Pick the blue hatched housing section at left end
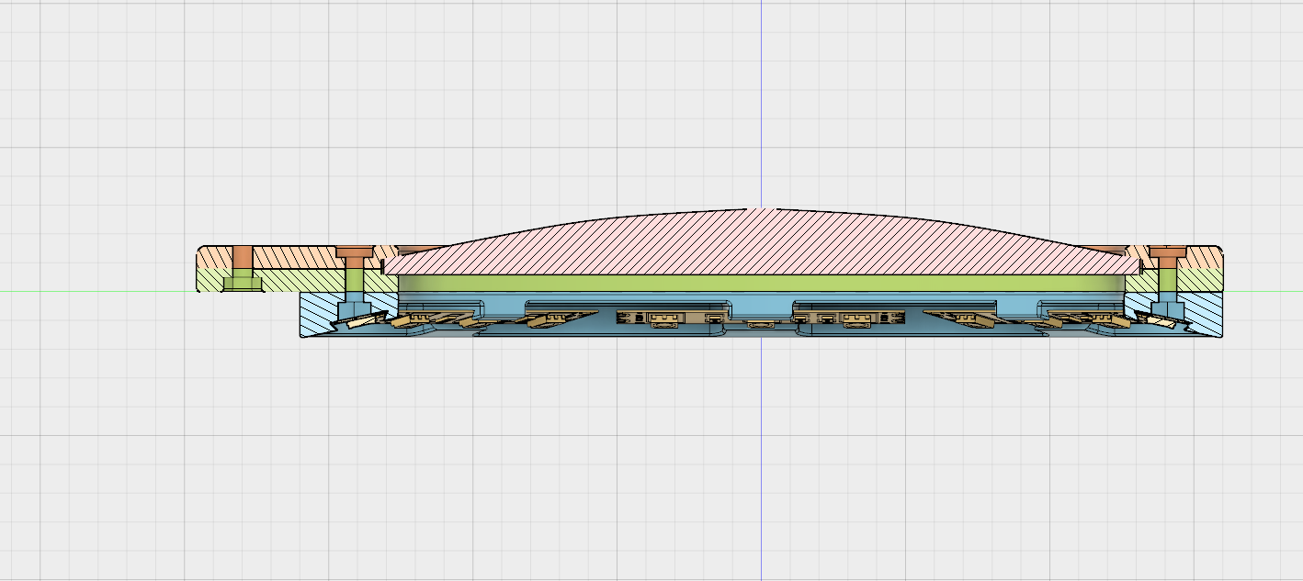The image size is (1303, 581). (x=320, y=315)
